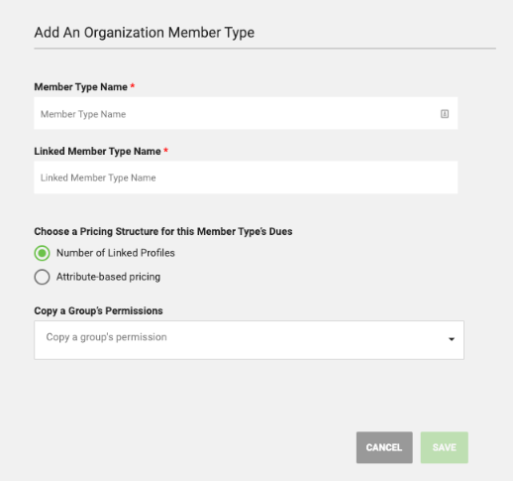
Task: Select the Attribute-based pricing radio button
Action: coord(42,277)
